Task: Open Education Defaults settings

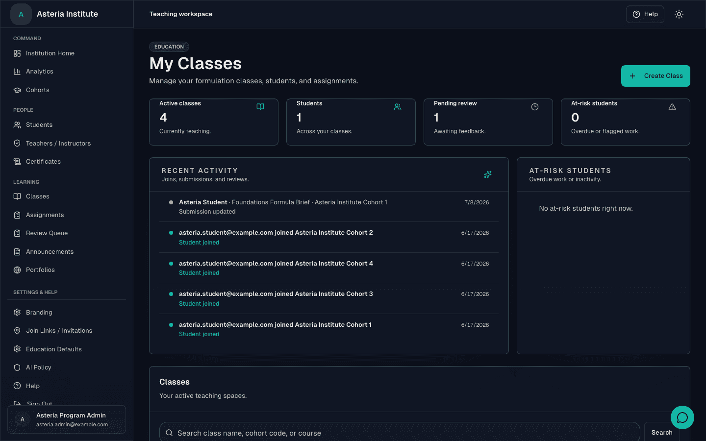Action: [x=67, y=349]
